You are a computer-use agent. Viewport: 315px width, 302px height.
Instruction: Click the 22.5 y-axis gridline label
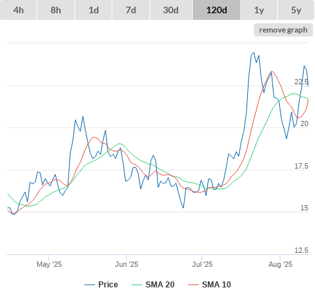(x=301, y=82)
